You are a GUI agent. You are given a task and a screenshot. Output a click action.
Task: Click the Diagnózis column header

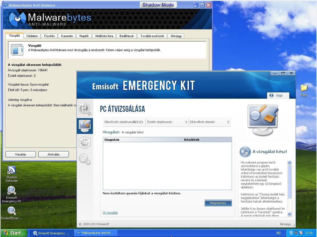point(143,140)
